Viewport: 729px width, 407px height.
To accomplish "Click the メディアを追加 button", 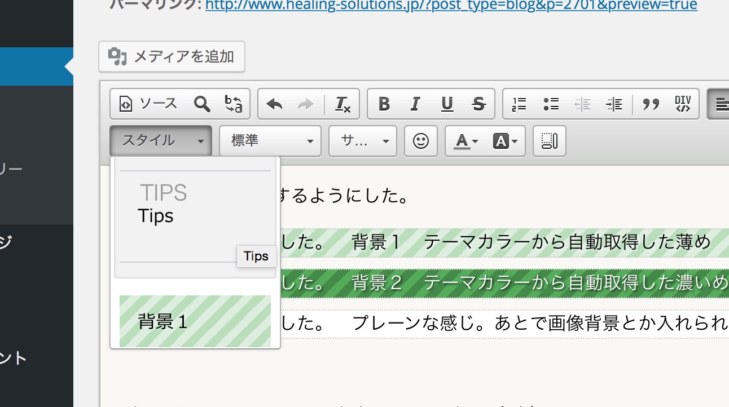I will coord(172,56).
